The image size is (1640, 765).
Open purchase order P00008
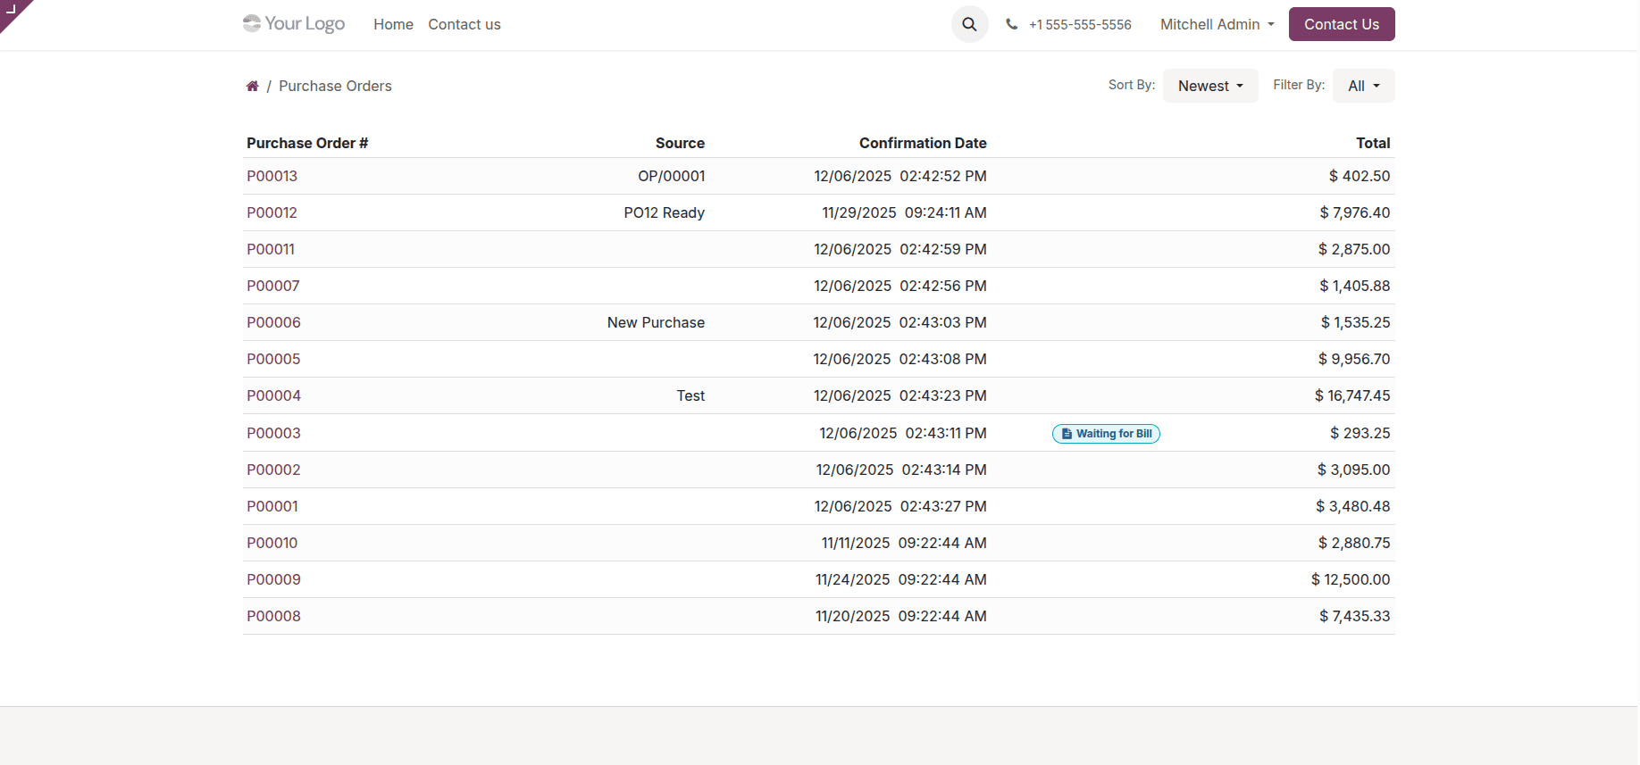[x=274, y=616]
